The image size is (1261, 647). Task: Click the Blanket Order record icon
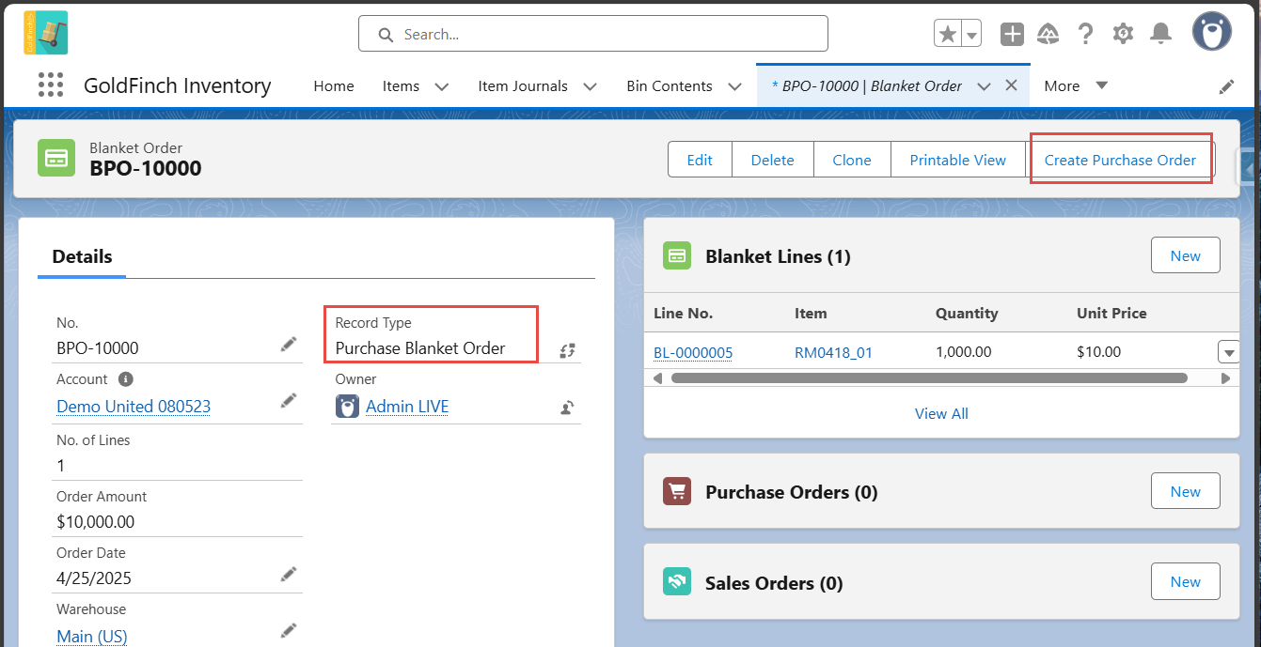pos(56,158)
